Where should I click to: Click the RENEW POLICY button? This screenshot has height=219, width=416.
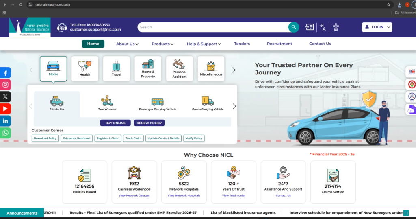point(149,123)
